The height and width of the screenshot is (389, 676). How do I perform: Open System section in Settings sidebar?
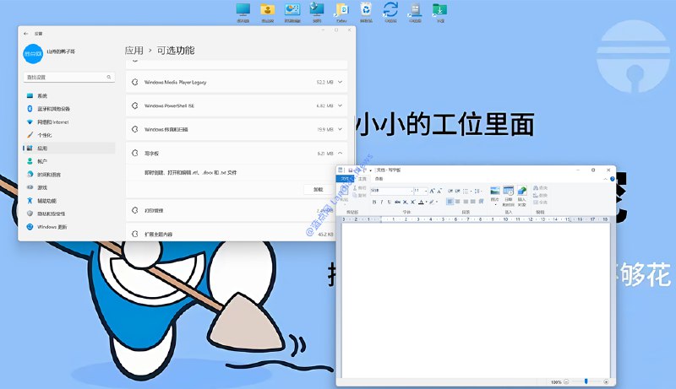[69, 95]
